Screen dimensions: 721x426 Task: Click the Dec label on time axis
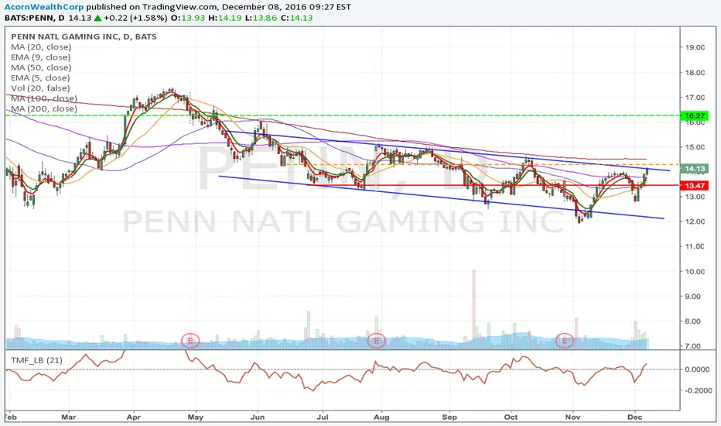point(635,417)
